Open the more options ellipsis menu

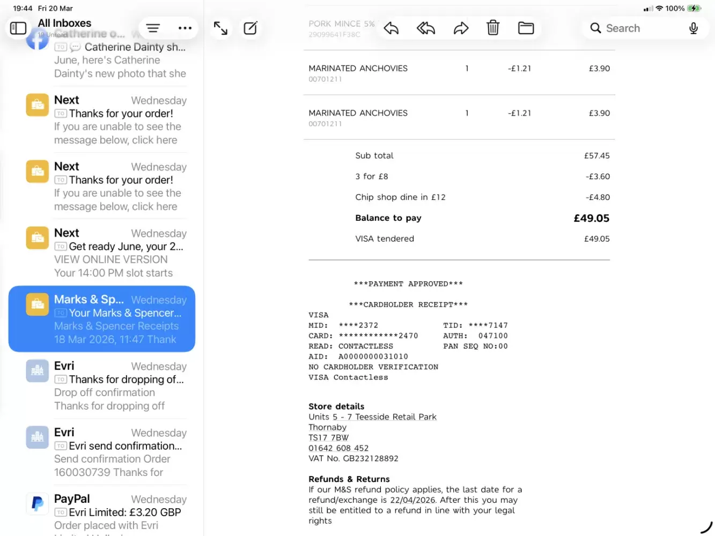(185, 28)
